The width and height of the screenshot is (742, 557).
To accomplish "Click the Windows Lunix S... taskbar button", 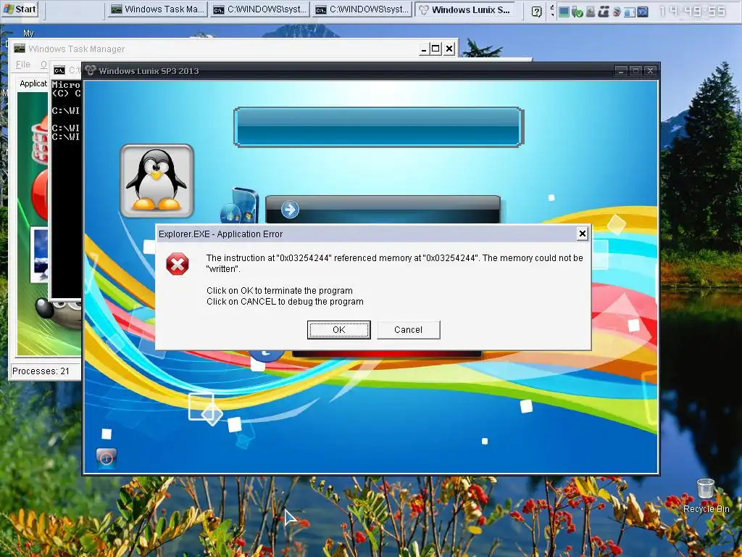I will (x=466, y=9).
